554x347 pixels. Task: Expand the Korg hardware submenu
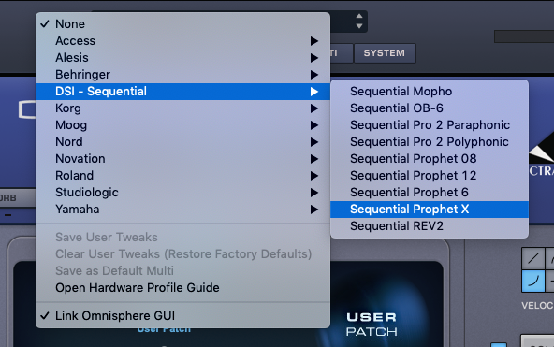tap(182, 108)
